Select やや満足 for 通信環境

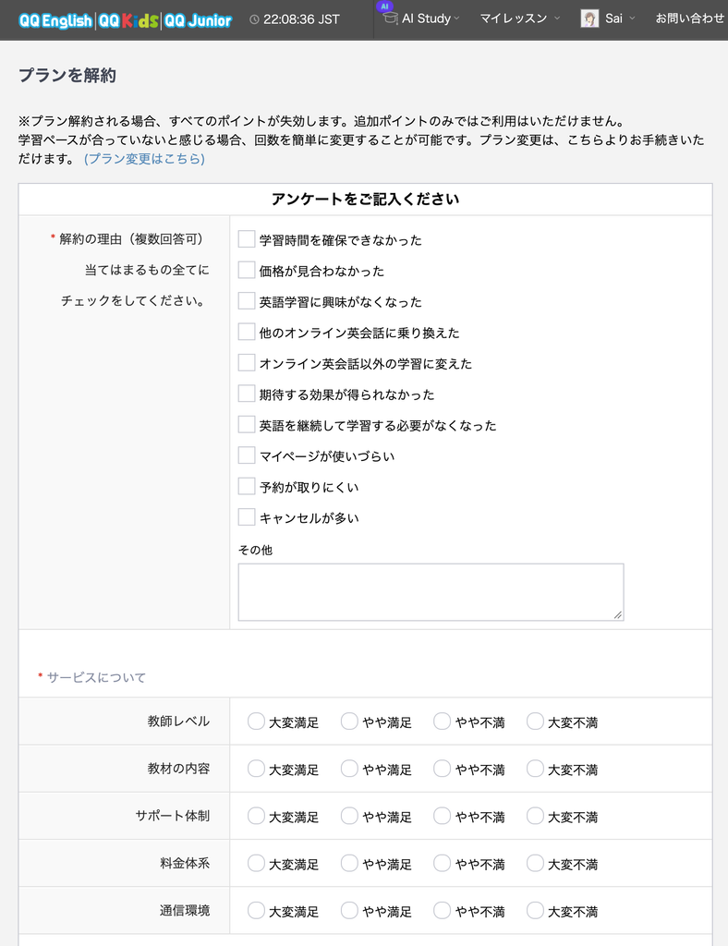tap(349, 910)
